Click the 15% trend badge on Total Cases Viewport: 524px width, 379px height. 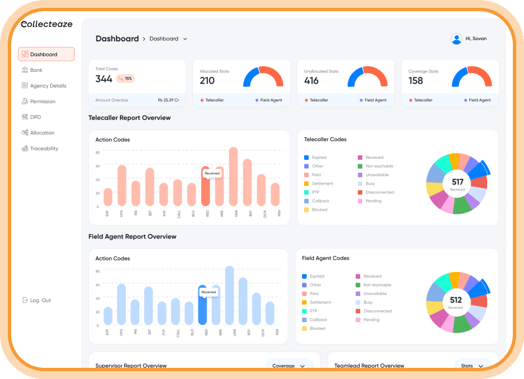(x=125, y=79)
